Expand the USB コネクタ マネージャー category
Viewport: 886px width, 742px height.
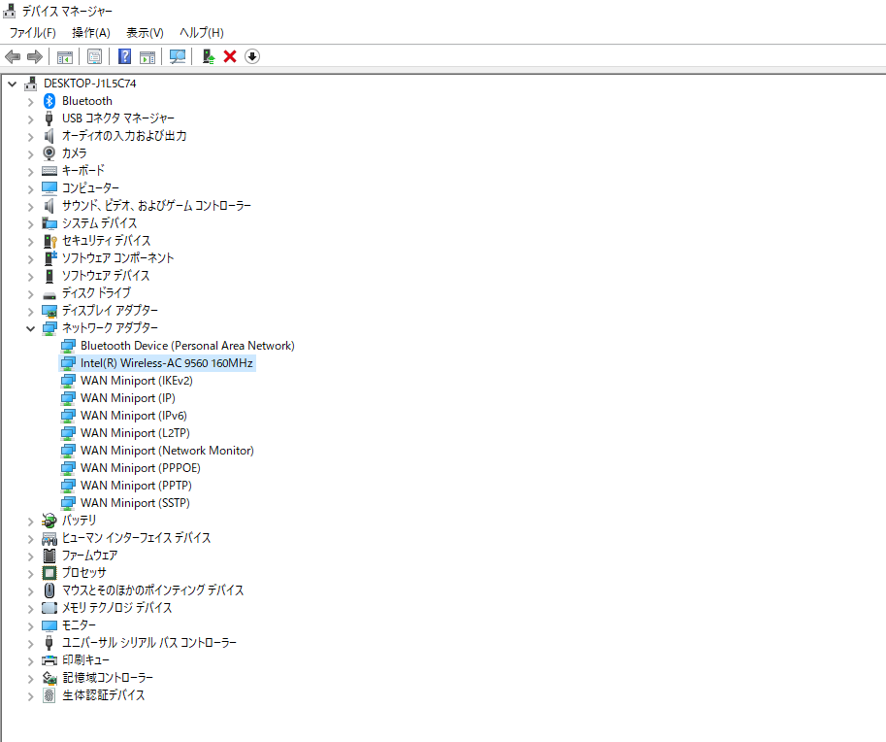[30, 119]
